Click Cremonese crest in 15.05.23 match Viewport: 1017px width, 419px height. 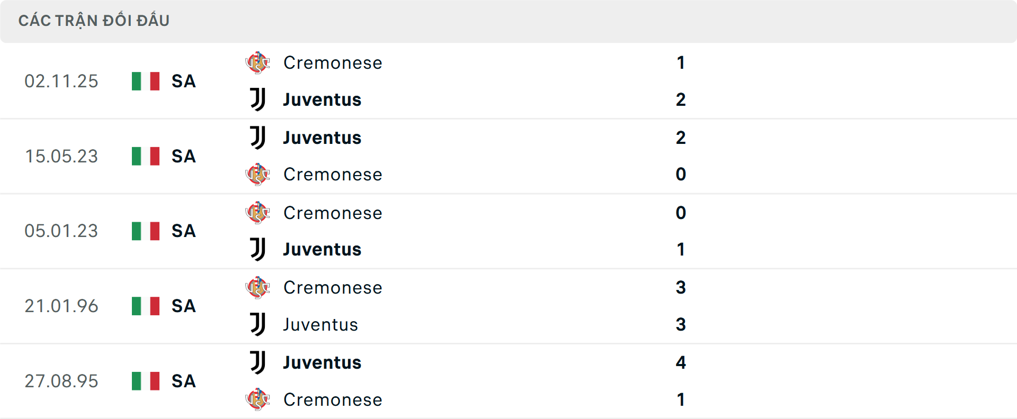258,175
